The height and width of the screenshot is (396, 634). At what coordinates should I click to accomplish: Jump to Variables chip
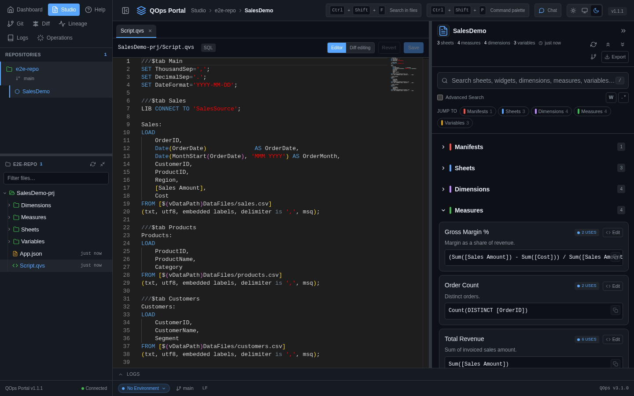point(455,123)
